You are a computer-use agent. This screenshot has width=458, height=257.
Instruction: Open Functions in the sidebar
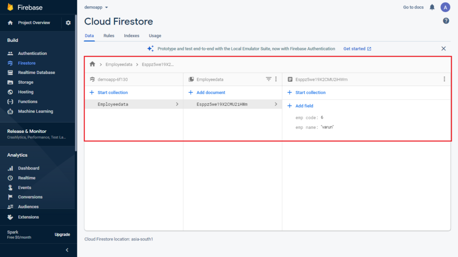tap(28, 102)
